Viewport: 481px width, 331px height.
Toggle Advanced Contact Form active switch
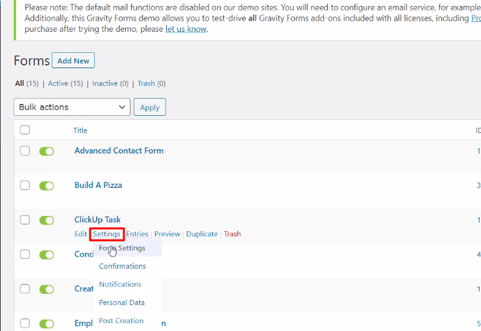point(46,151)
